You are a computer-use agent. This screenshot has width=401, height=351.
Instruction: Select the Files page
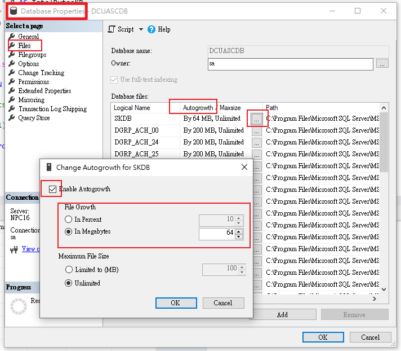click(x=24, y=46)
